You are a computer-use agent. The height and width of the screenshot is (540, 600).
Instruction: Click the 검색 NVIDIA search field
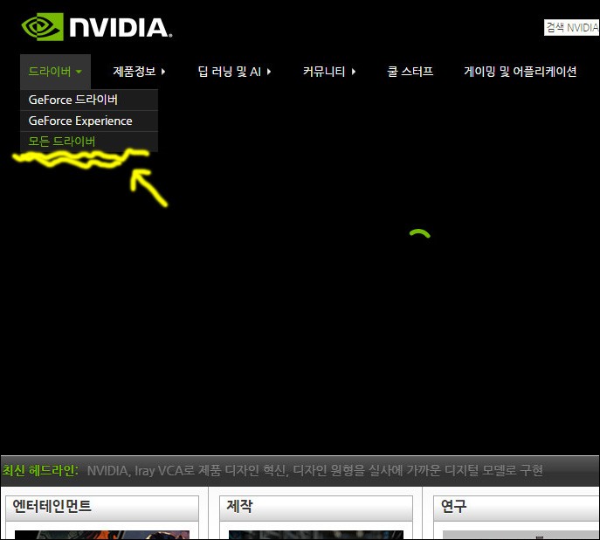click(x=572, y=28)
